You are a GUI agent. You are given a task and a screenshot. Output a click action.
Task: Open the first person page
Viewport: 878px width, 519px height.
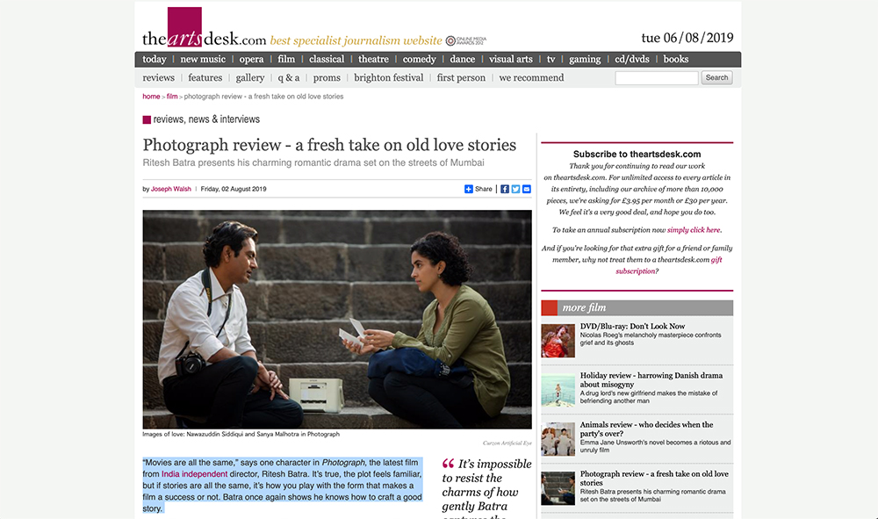(462, 78)
